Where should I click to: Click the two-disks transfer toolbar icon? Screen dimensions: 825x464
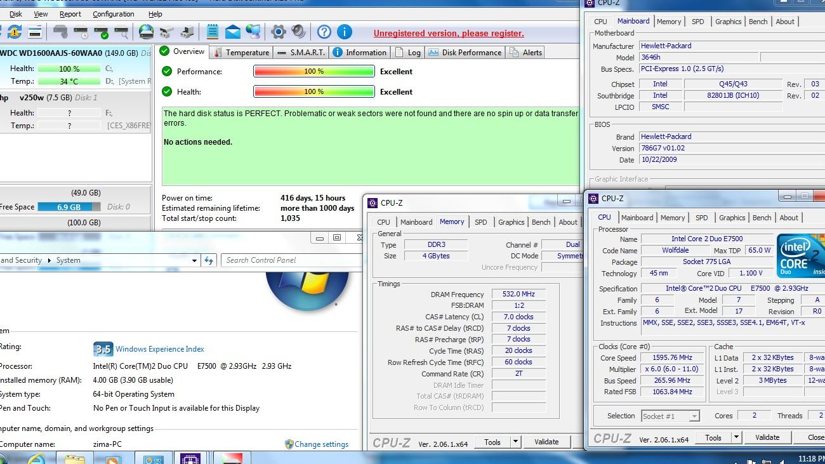click(167, 32)
